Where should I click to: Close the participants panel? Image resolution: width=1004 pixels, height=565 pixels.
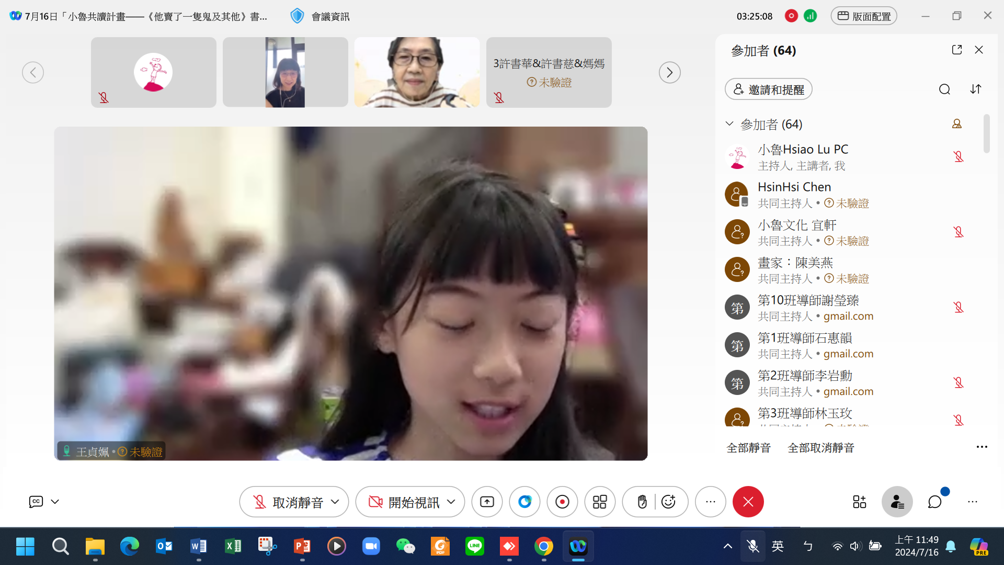pos(979,50)
